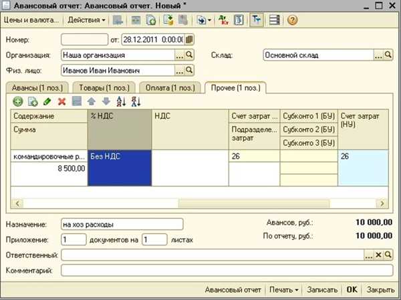This screenshot has width=401, height=300.
Task: Click the Комментарий input field
Action: [x=227, y=270]
